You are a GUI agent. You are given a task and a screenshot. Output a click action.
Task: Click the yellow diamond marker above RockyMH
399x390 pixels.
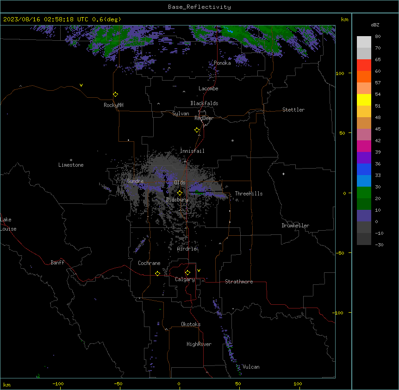[x=115, y=94]
